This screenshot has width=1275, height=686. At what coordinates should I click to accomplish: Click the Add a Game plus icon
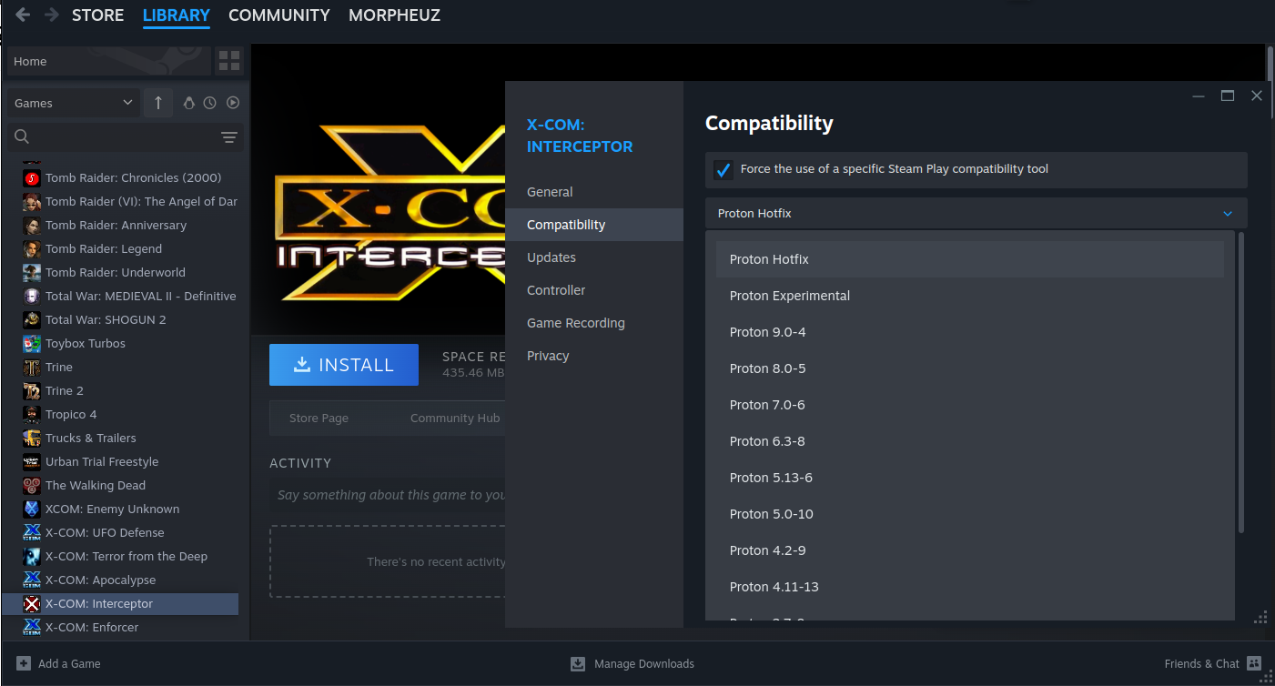pos(24,663)
